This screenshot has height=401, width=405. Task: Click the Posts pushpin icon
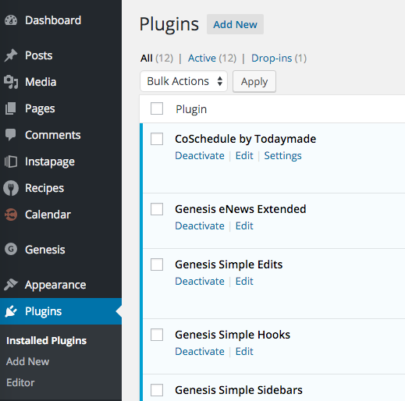(11, 55)
